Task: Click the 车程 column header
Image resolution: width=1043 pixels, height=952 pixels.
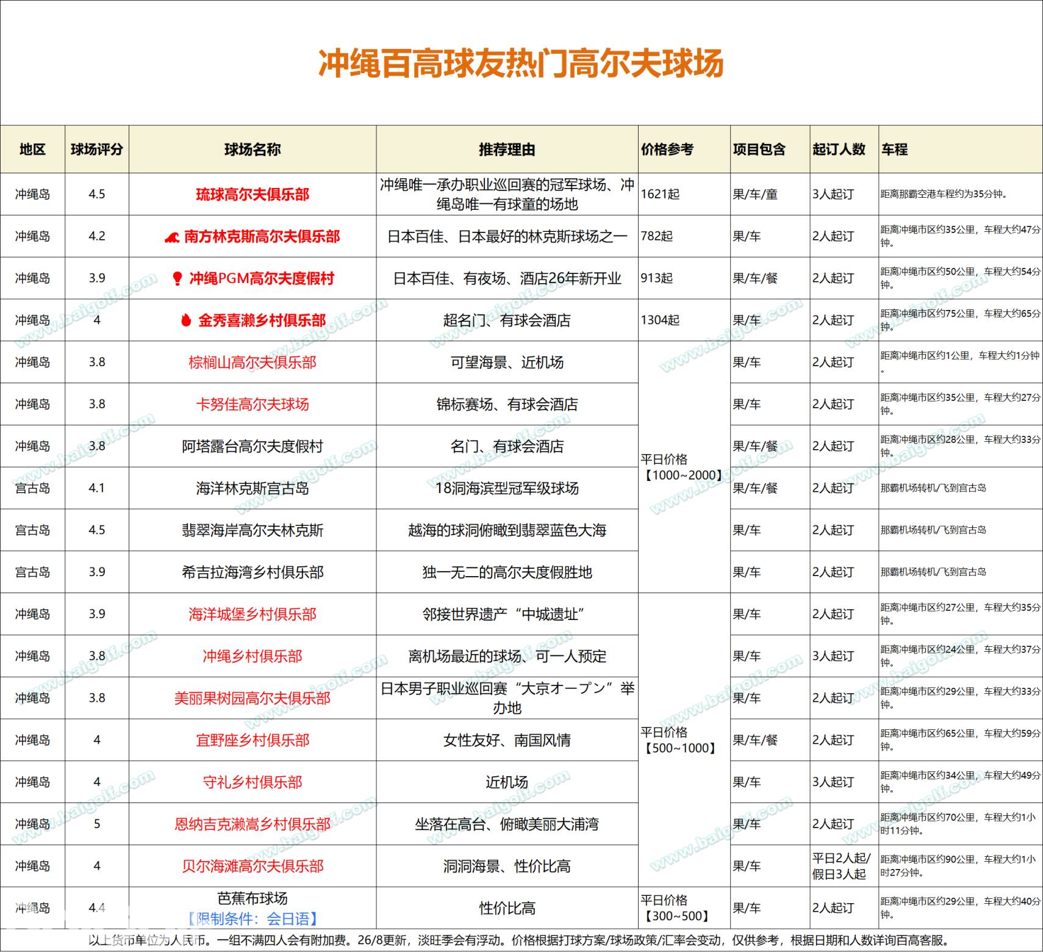Action: (x=961, y=150)
